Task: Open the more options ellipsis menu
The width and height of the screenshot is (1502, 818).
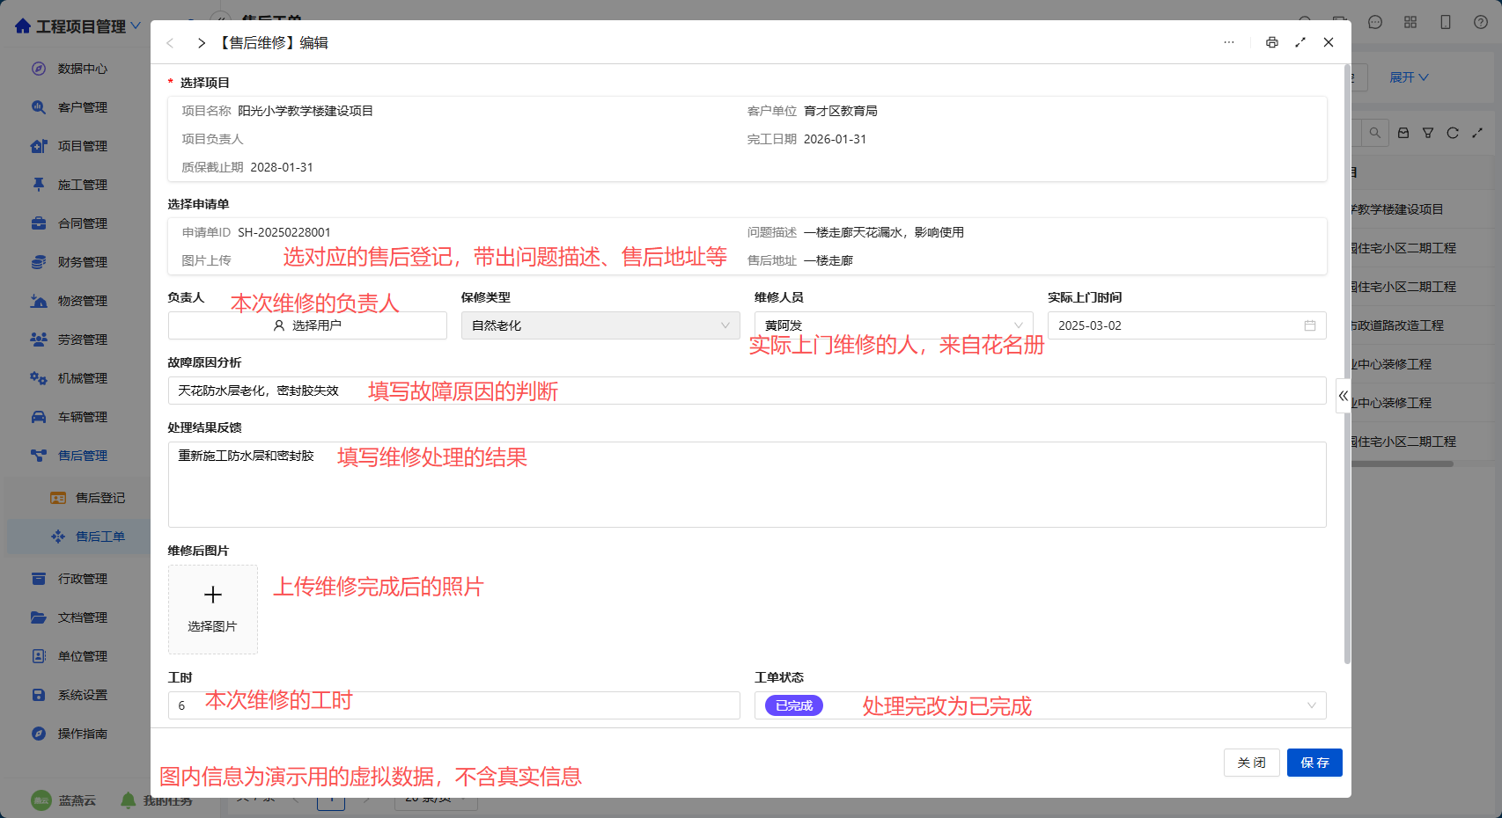Action: [x=1229, y=42]
